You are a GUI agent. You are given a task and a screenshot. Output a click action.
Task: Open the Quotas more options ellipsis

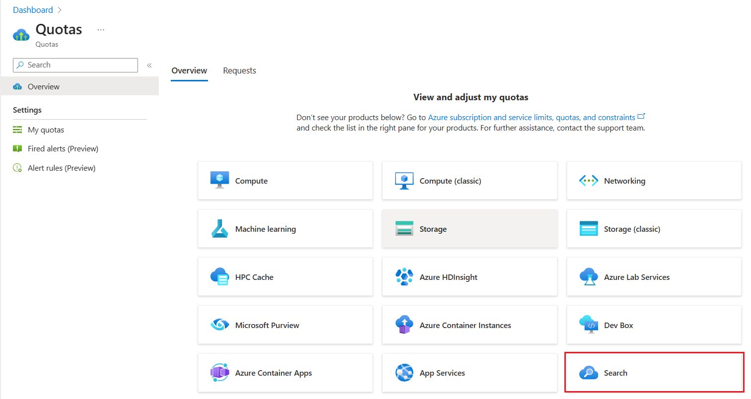[x=101, y=30]
